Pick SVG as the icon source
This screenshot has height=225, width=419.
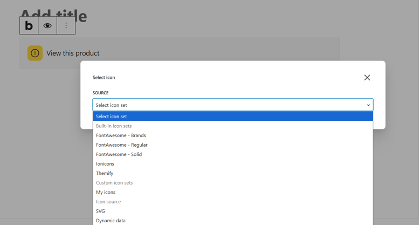[x=100, y=211]
